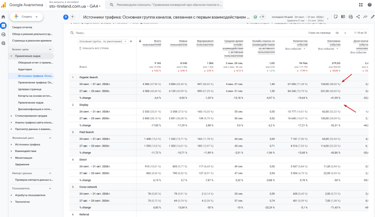Add secondary dimension with blue plus
375x217 pixels.
click(131, 42)
